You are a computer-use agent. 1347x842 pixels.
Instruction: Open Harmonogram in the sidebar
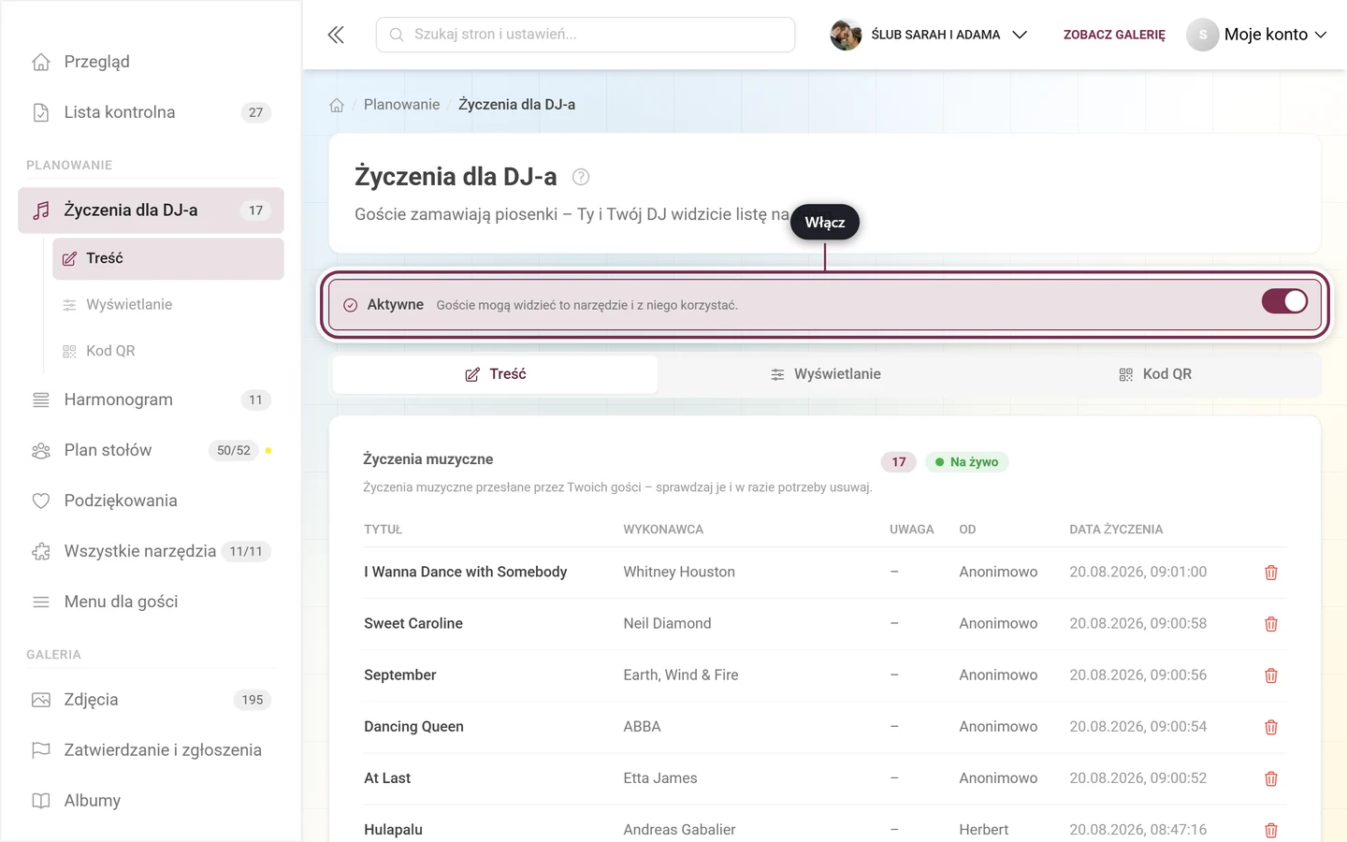coord(151,399)
